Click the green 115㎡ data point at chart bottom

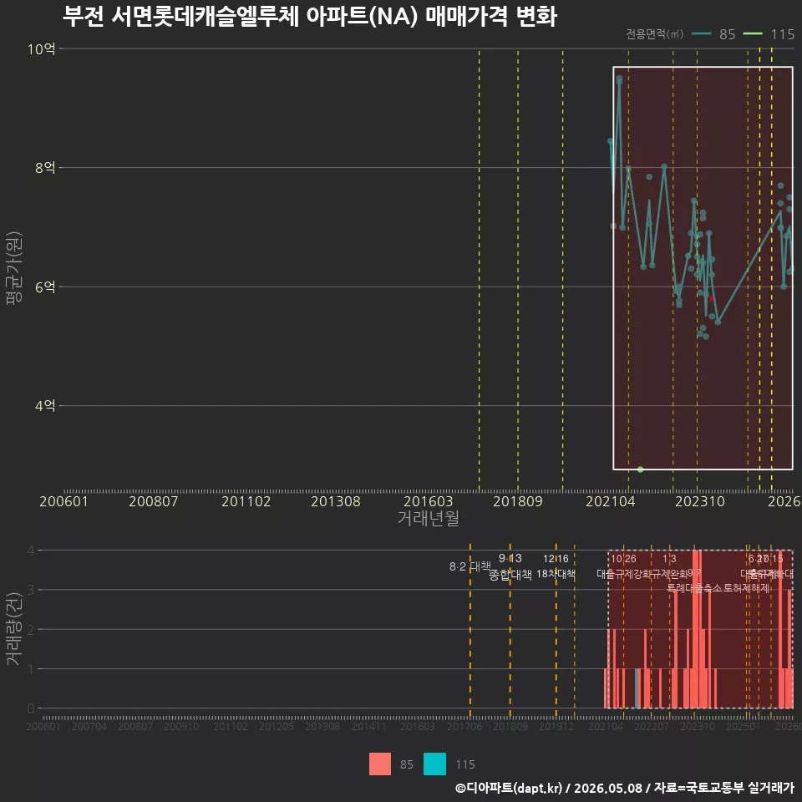(x=641, y=469)
